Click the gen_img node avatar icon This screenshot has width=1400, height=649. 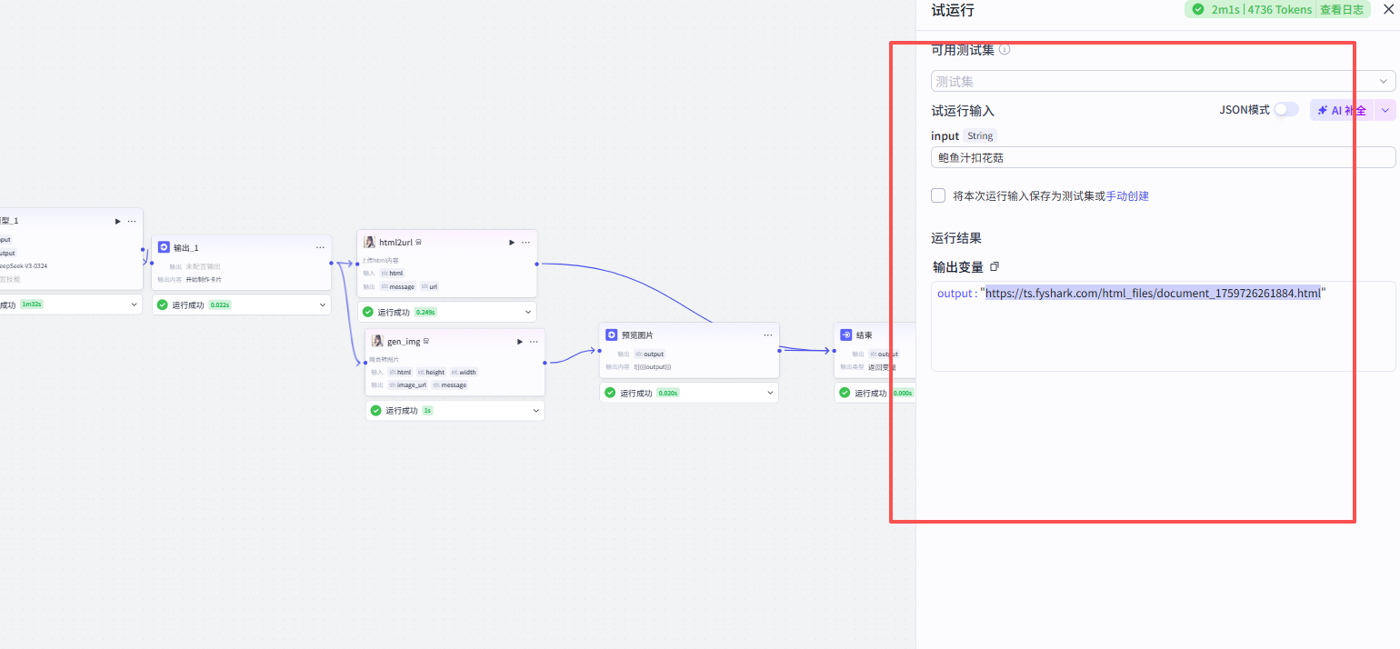point(377,342)
